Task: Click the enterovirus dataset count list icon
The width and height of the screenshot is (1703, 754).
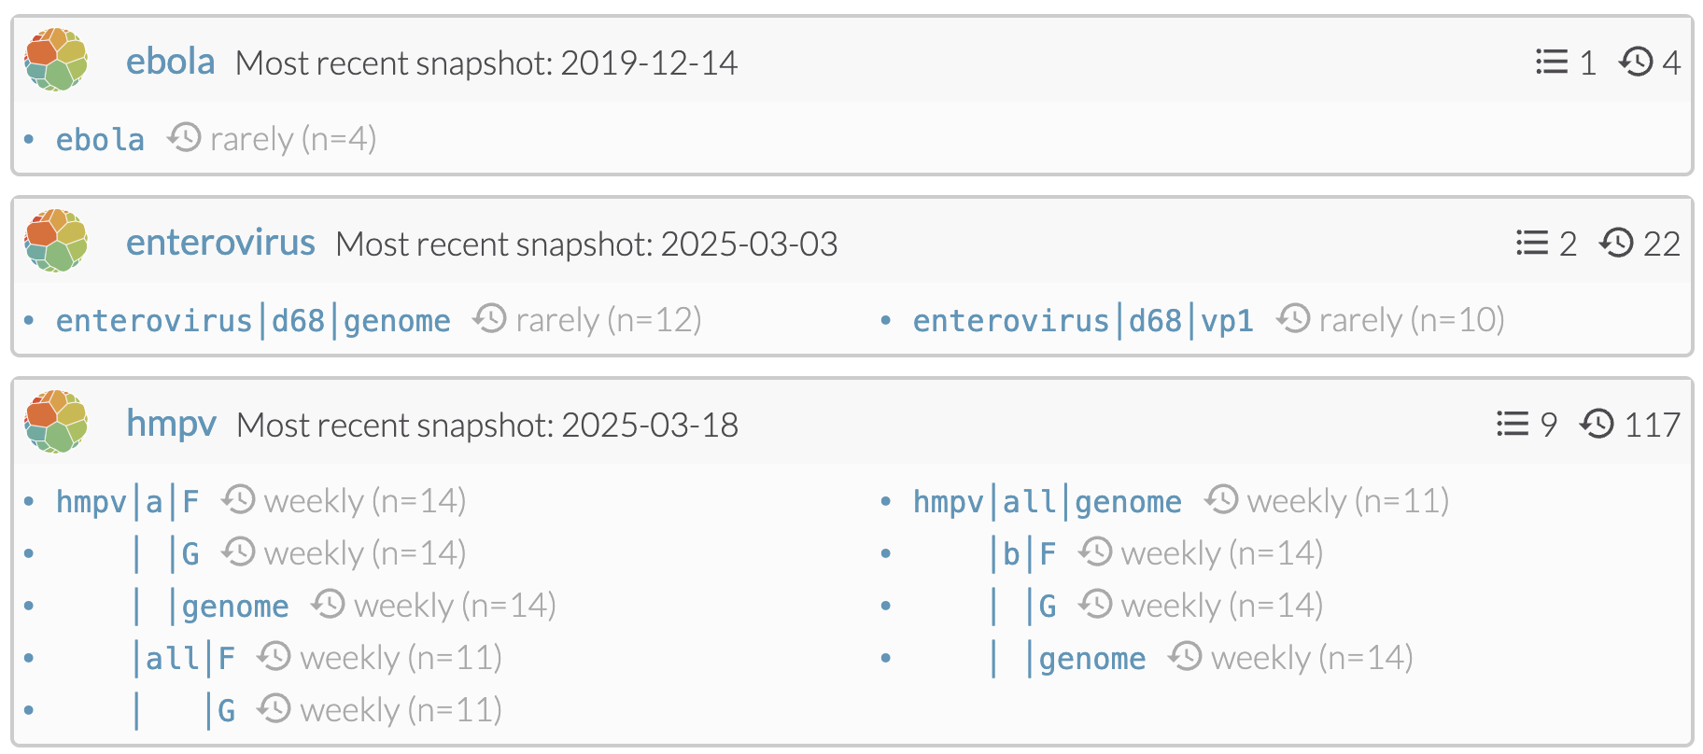Action: [x=1531, y=243]
